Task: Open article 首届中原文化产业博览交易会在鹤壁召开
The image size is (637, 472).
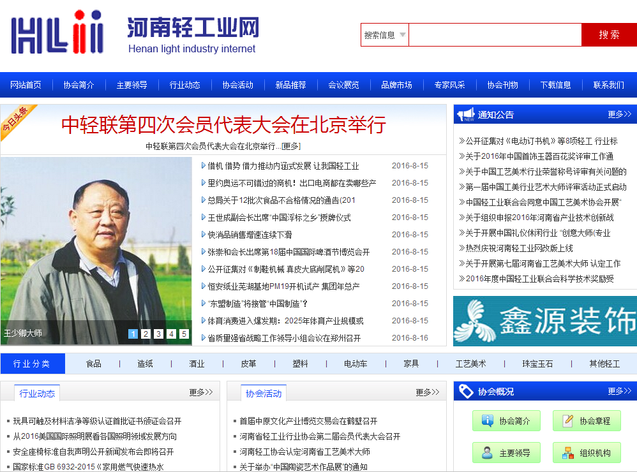Action: pyautogui.click(x=308, y=421)
